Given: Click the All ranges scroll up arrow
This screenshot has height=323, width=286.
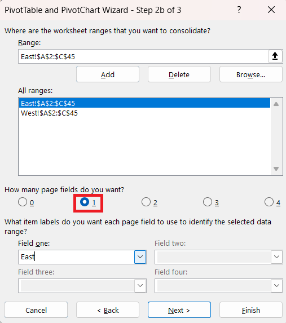Looking at the screenshot, I should 276,104.
